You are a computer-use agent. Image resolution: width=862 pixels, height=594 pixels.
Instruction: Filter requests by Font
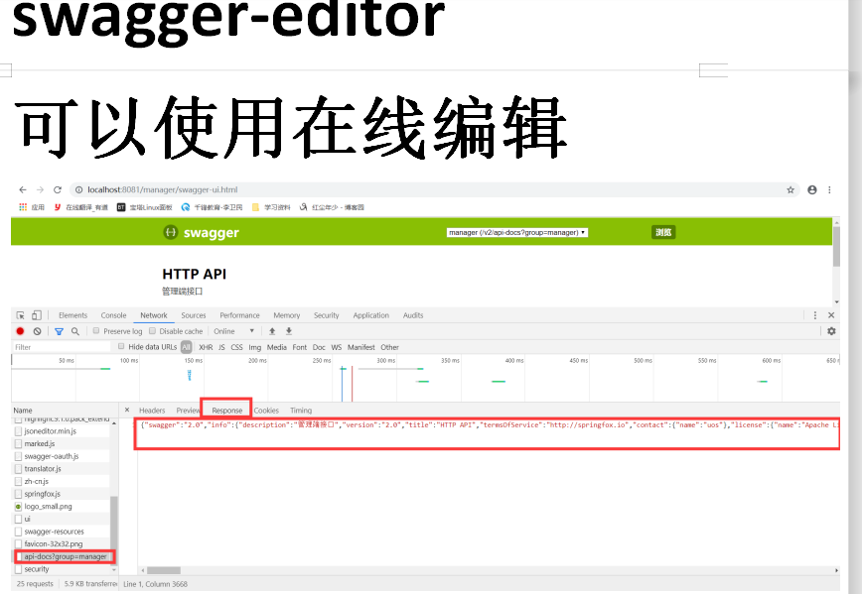[x=300, y=347]
